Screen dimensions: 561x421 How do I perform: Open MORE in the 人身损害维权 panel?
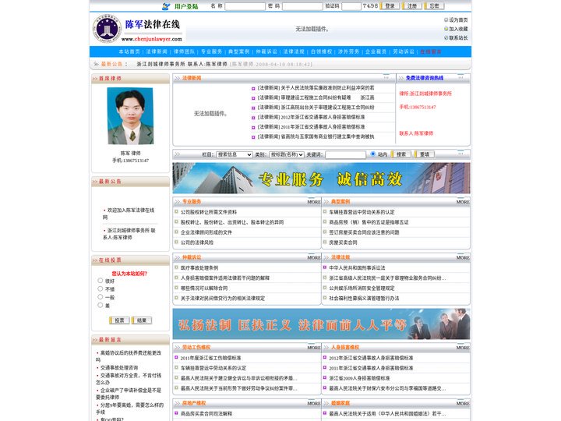463,348
